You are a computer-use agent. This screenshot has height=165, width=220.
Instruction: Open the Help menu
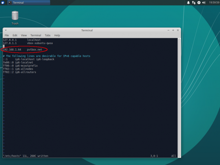[x=57, y=35]
